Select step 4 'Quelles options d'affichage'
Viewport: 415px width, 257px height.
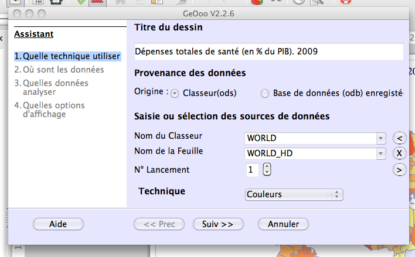coord(49,109)
